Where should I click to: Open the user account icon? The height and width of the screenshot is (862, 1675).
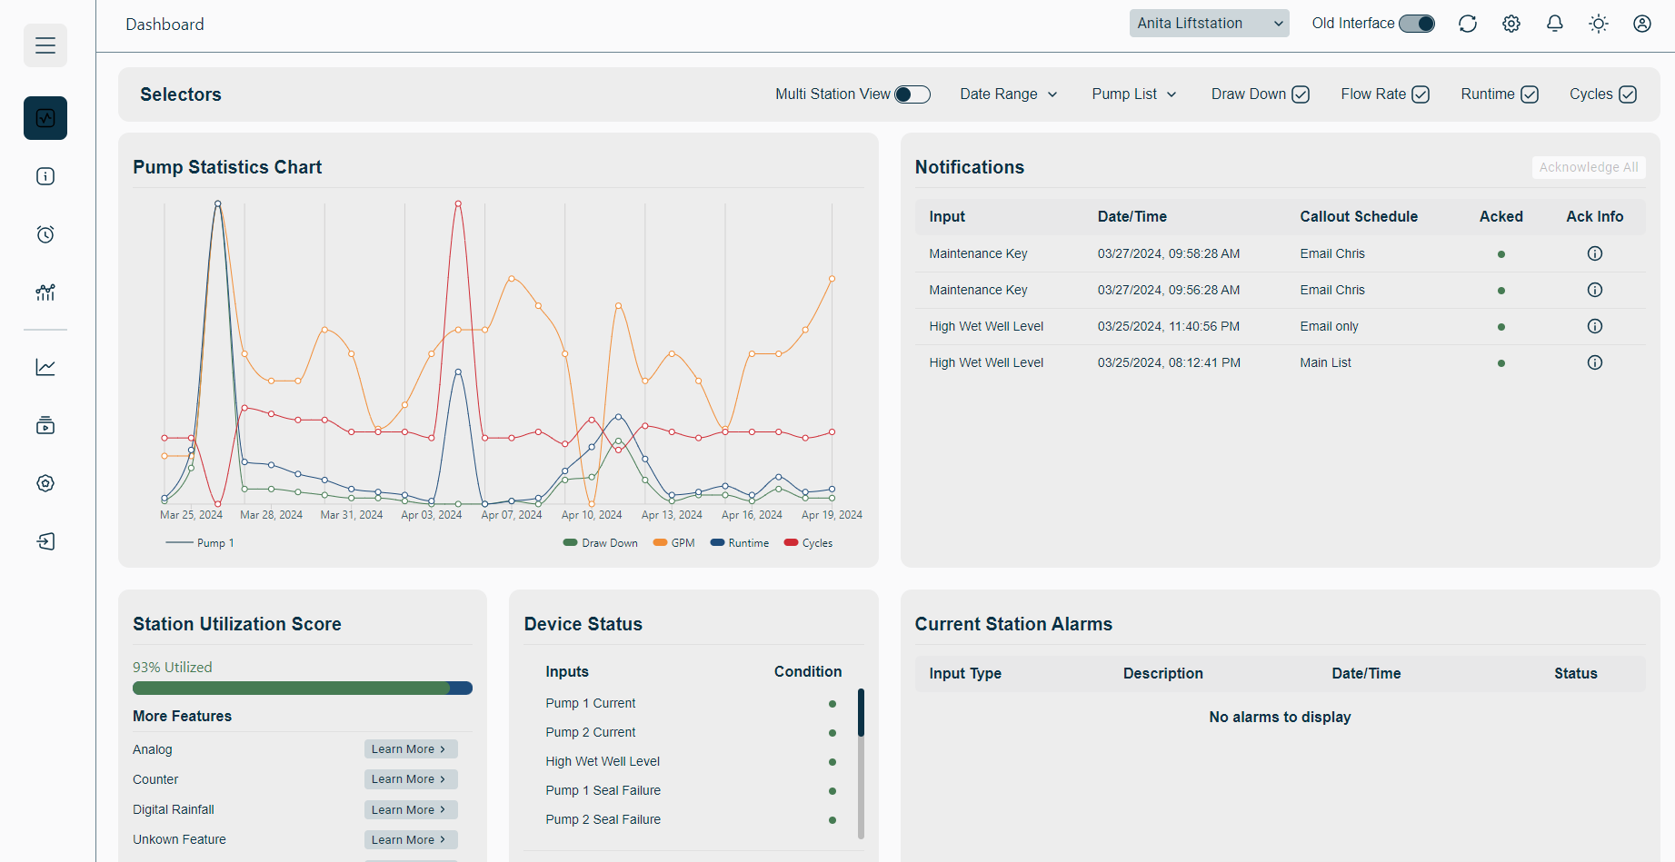click(x=1641, y=24)
